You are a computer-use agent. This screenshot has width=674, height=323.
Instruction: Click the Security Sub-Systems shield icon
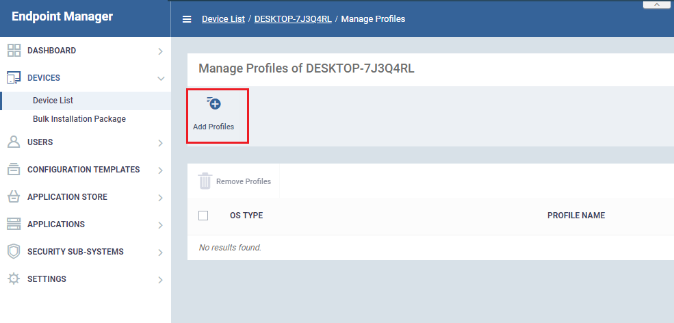pyautogui.click(x=14, y=252)
